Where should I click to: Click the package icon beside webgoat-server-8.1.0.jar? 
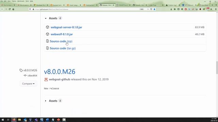47,27
